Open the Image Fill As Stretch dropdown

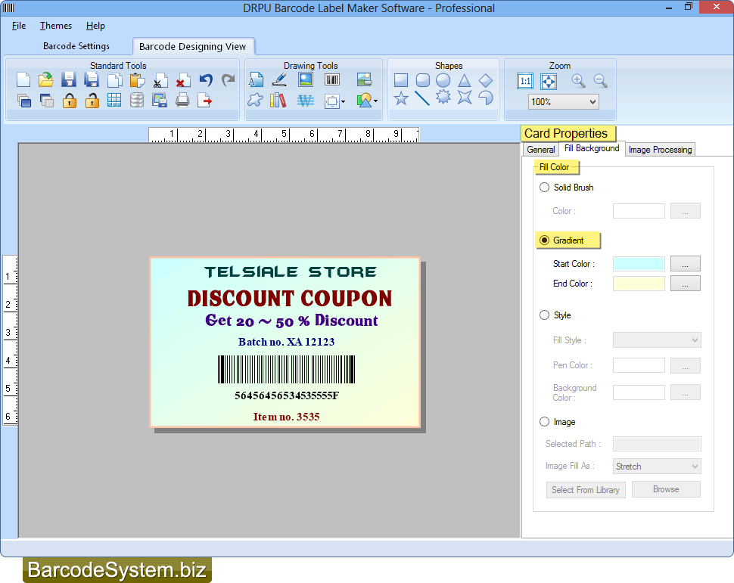coord(695,466)
